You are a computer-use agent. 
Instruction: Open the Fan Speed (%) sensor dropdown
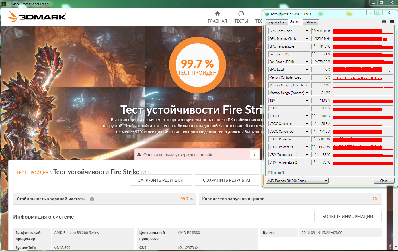point(307,54)
